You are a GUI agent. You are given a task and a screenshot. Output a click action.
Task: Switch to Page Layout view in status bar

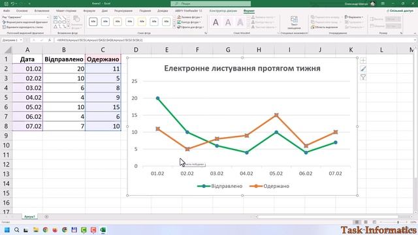pos(366,222)
